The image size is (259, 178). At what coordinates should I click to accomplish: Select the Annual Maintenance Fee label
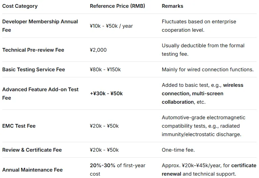point(32,170)
